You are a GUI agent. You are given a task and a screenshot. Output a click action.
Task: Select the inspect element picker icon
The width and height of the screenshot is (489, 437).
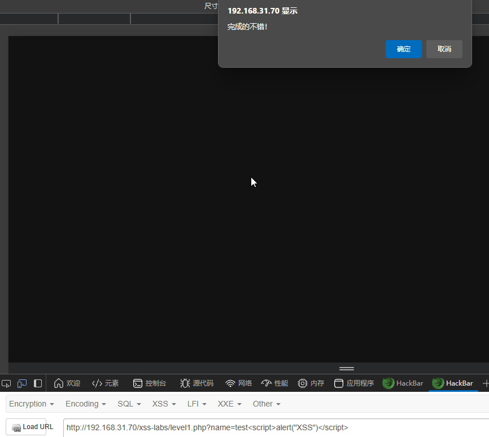pyautogui.click(x=6, y=383)
